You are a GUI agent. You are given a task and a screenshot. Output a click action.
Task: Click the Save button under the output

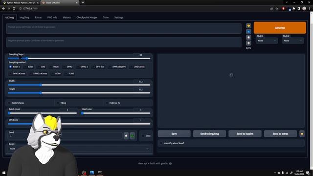[174, 133]
